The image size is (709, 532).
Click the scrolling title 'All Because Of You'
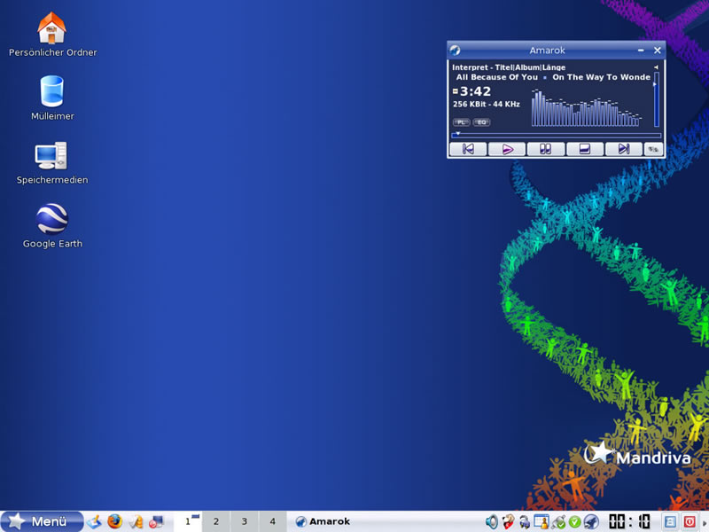coord(497,77)
